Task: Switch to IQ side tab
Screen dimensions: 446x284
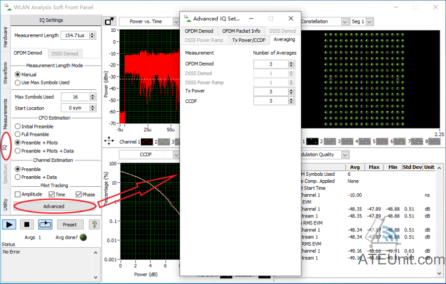Action: pyautogui.click(x=5, y=147)
